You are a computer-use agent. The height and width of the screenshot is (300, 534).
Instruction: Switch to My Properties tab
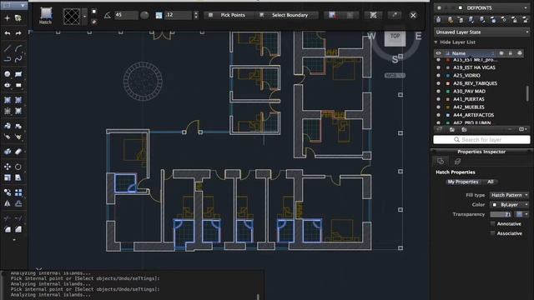pyautogui.click(x=463, y=182)
